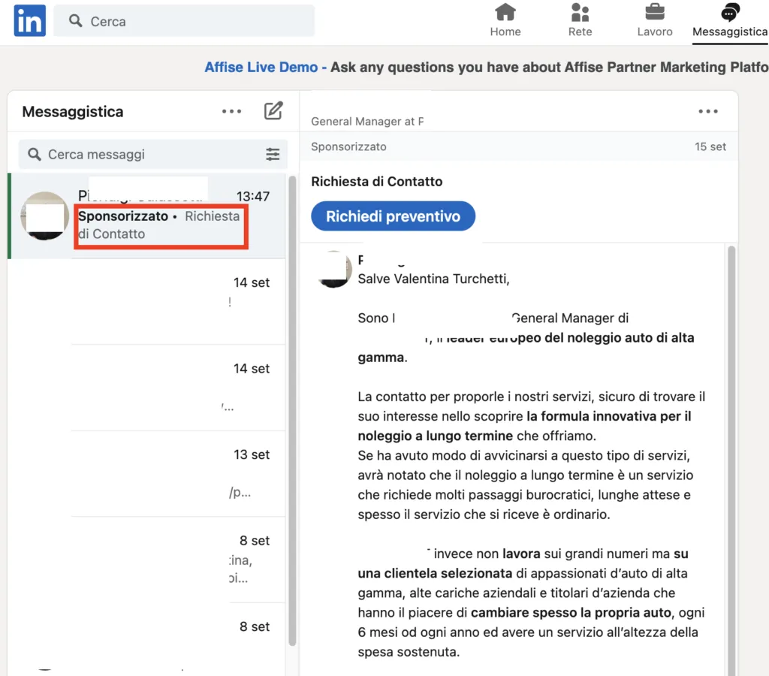Open LinkedIn Home from the top navigation

tap(505, 19)
